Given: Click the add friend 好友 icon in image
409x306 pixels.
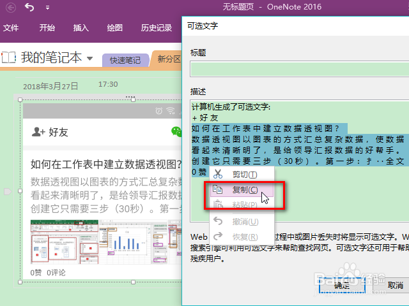Looking at the screenshot, I should pos(38,132).
